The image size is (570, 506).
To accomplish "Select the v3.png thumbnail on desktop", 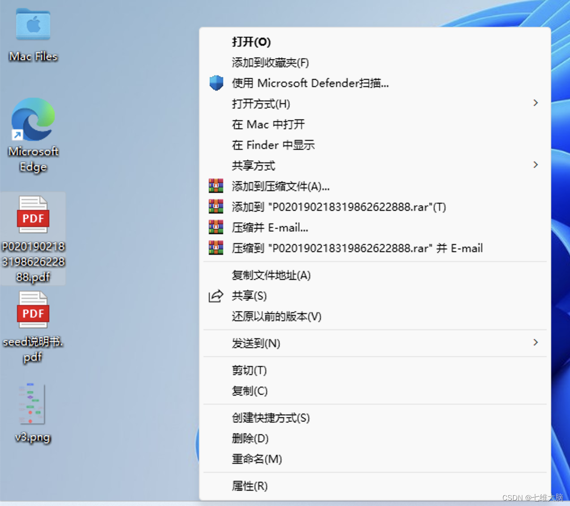I will click(x=32, y=404).
